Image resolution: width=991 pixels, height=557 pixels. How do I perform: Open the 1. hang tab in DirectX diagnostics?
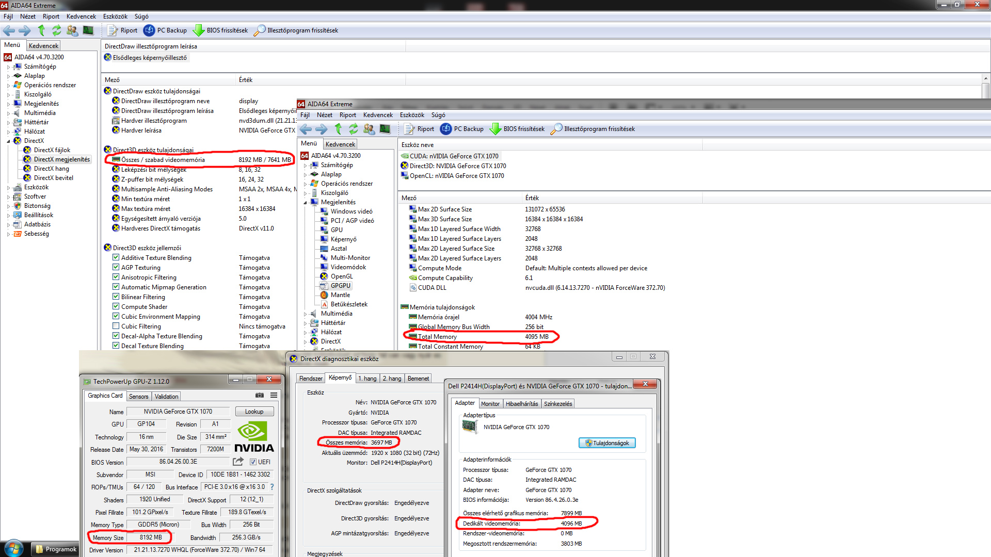tap(367, 378)
